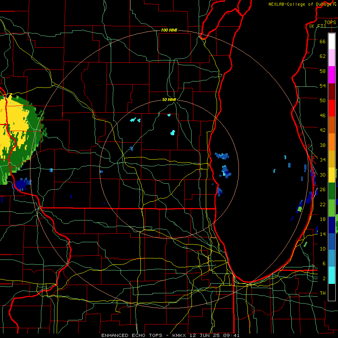Screen dimensions: 338x338
Task: Select the white swatch in the legend
Action: (332, 41)
